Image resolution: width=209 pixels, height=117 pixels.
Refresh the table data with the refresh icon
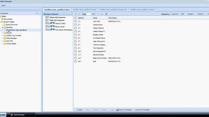[x=106, y=14]
